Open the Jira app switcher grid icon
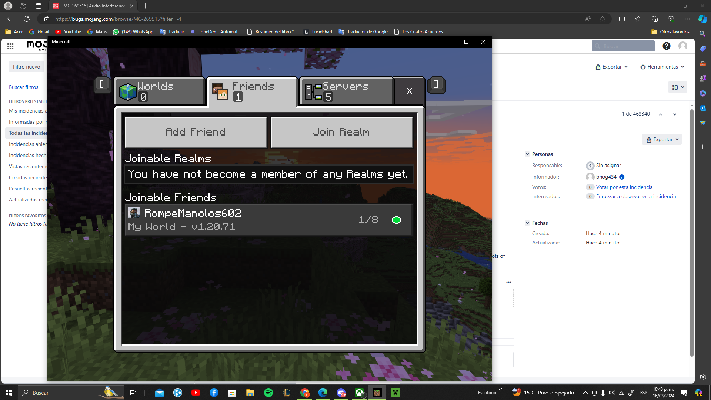Viewport: 711px width, 400px height. coord(10,46)
